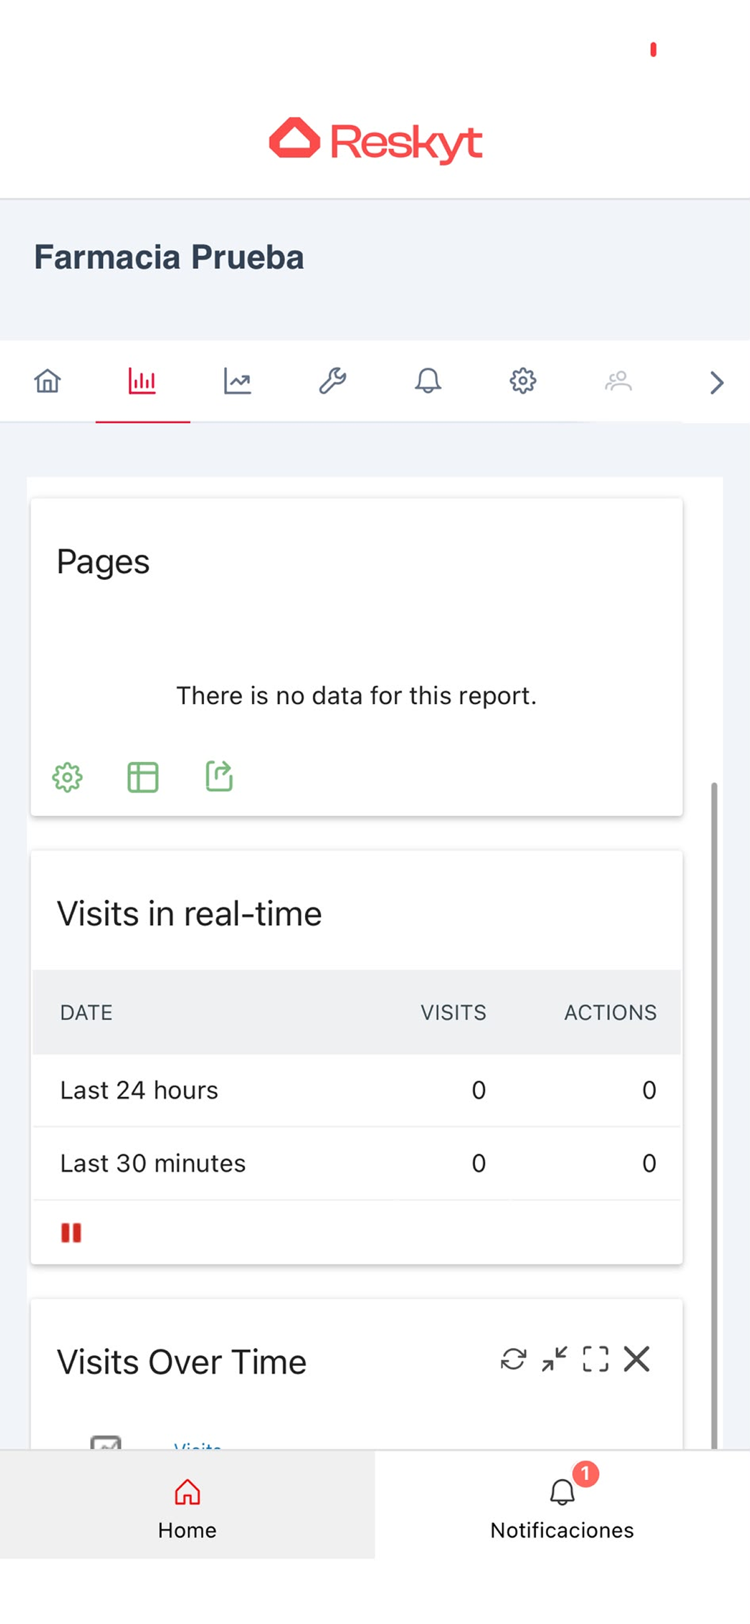The width and height of the screenshot is (750, 1624).
Task: Click the 'Farmacia Prueba' title
Action: click(x=169, y=257)
